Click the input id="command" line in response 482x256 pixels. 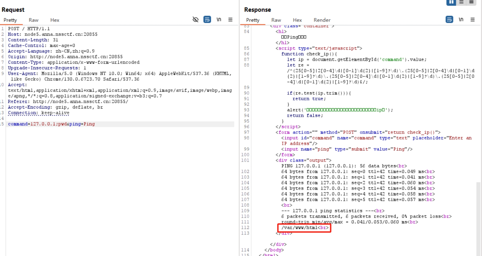coord(376,141)
